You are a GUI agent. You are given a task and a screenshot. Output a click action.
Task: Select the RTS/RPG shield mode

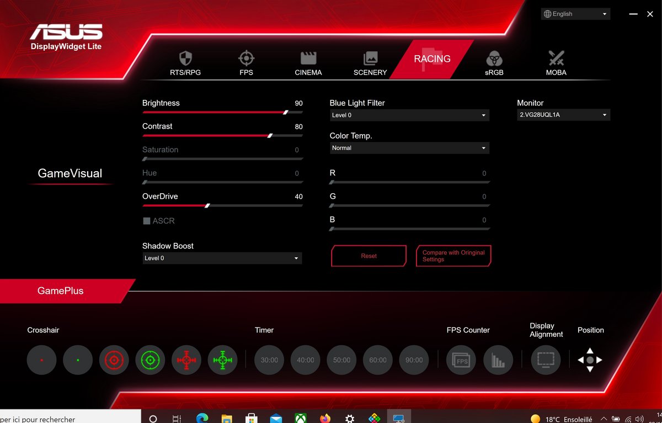coord(185,63)
